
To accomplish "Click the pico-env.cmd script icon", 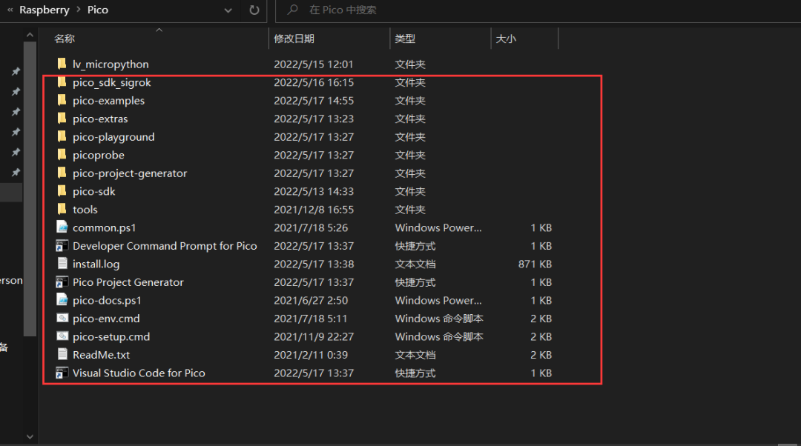I will click(x=62, y=318).
